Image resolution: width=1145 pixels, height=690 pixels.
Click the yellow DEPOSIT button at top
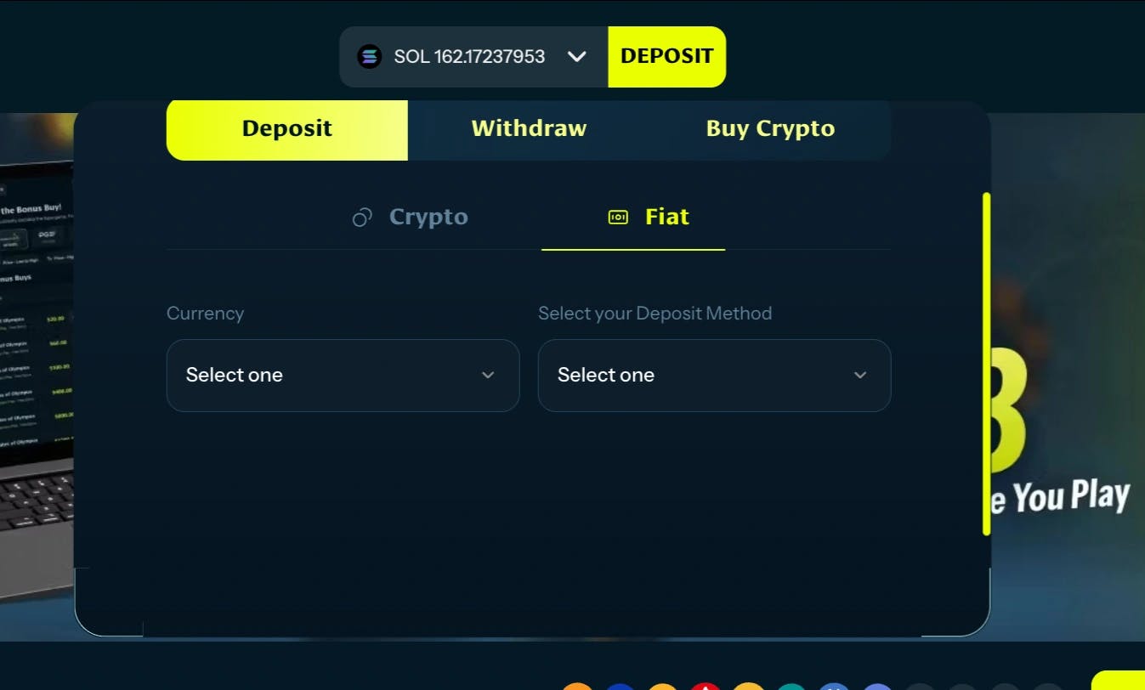coord(667,57)
